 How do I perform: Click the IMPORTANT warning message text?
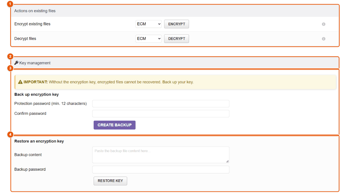pyautogui.click(x=109, y=82)
